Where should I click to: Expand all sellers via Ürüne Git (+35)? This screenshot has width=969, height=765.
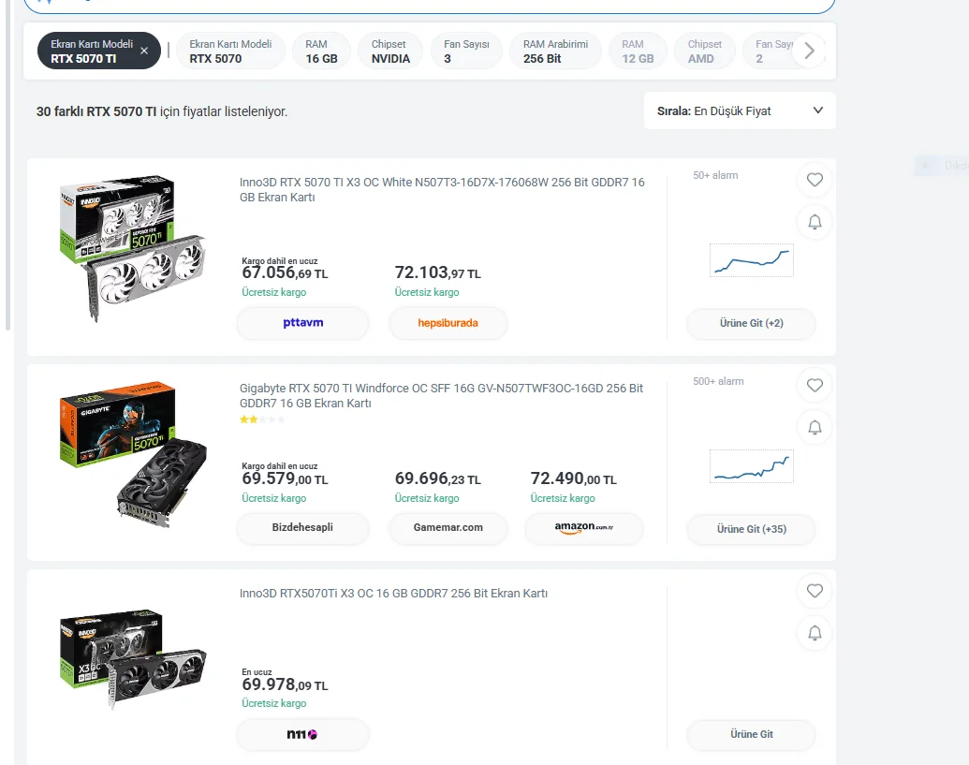(x=751, y=529)
